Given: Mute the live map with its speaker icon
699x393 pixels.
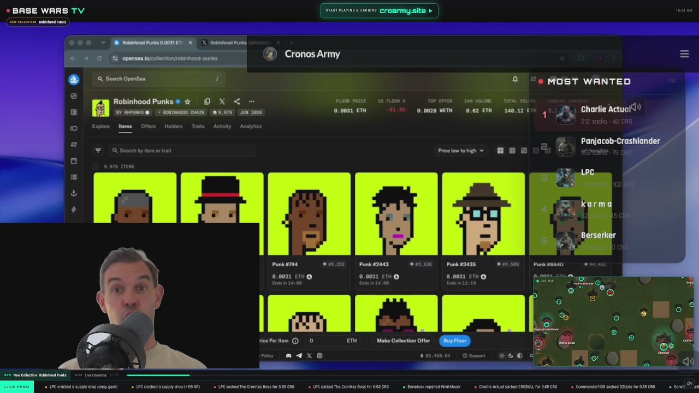Looking at the screenshot, I should (x=688, y=361).
